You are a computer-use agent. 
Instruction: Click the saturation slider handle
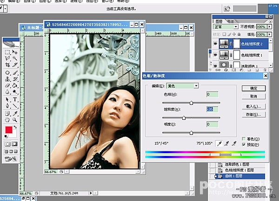[x=184, y=118]
